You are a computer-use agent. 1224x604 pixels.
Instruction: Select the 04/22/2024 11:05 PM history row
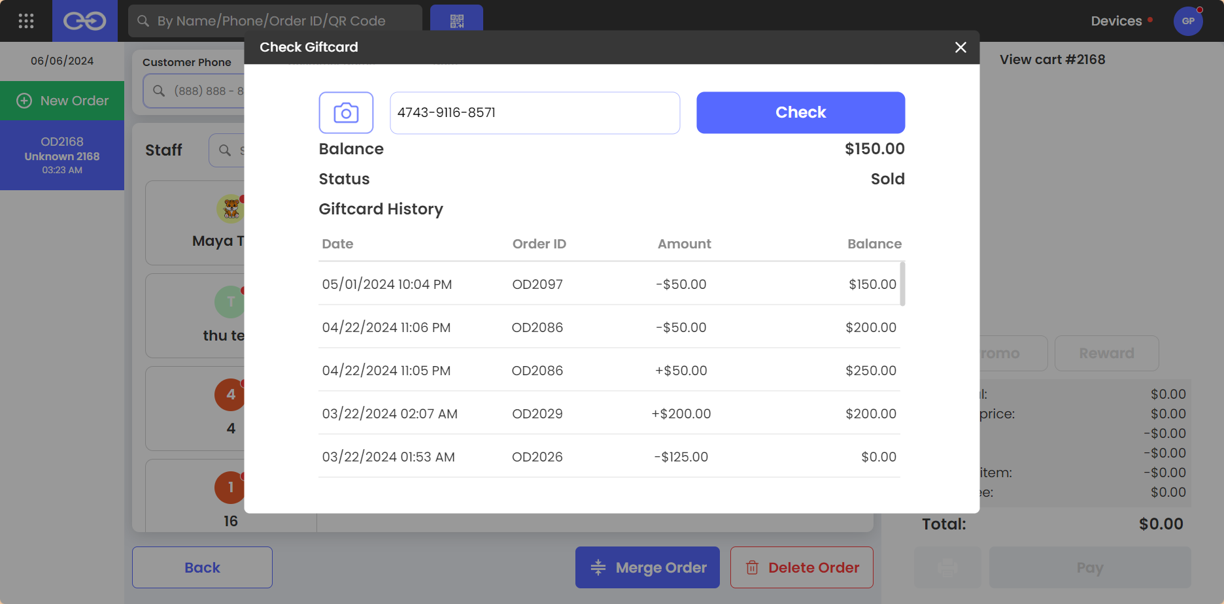609,370
